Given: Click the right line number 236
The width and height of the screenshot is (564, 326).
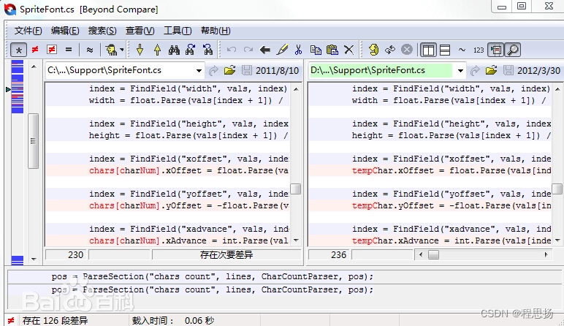Looking at the screenshot, I should [338, 255].
